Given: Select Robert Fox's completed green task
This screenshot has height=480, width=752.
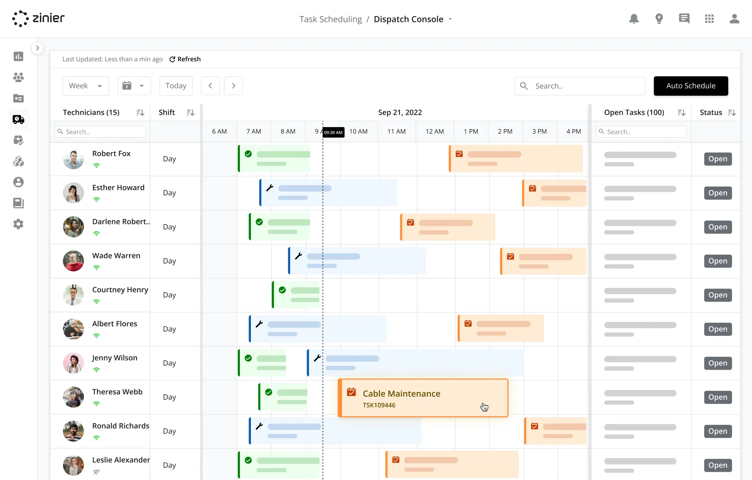Looking at the screenshot, I should click(x=274, y=159).
